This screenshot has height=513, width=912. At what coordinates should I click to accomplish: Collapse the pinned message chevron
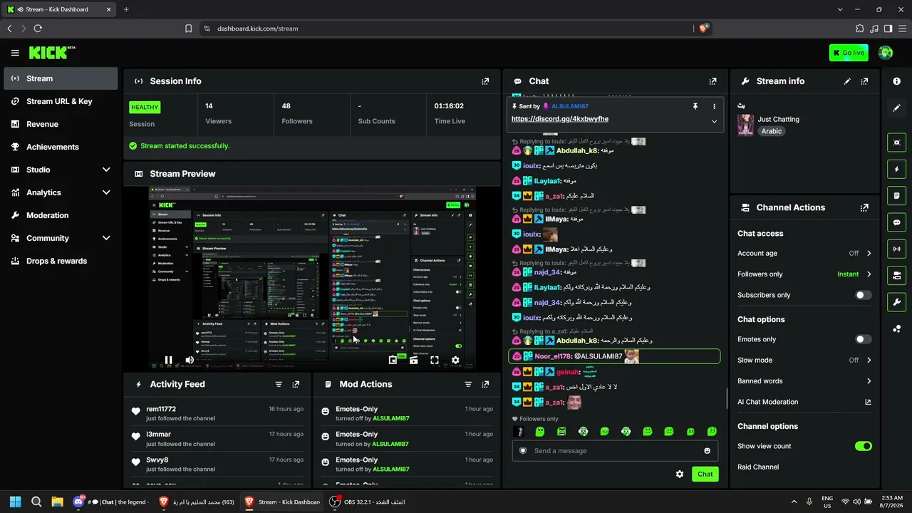tap(714, 121)
